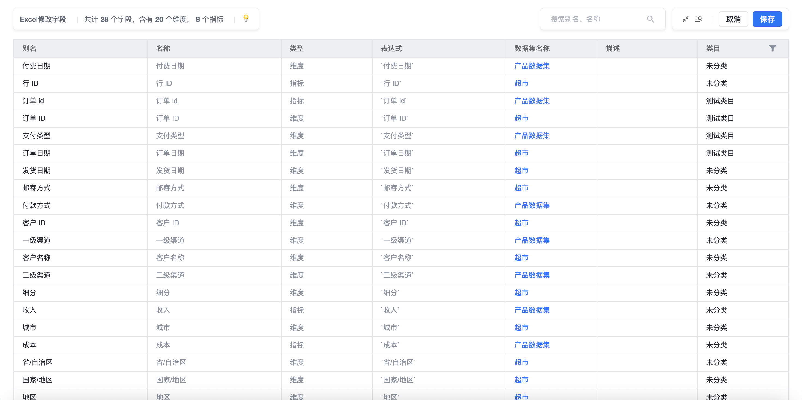802x400 pixels.
Task: Click the search magnifier icon
Action: coord(650,19)
